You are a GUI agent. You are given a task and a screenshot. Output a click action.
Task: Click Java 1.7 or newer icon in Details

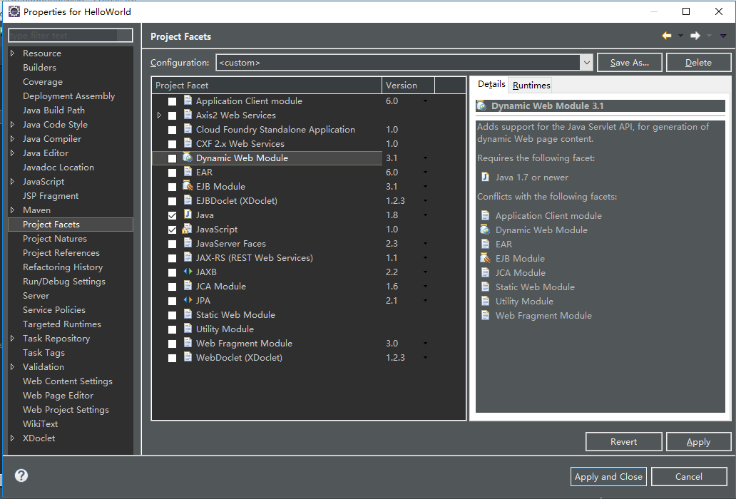coord(486,178)
